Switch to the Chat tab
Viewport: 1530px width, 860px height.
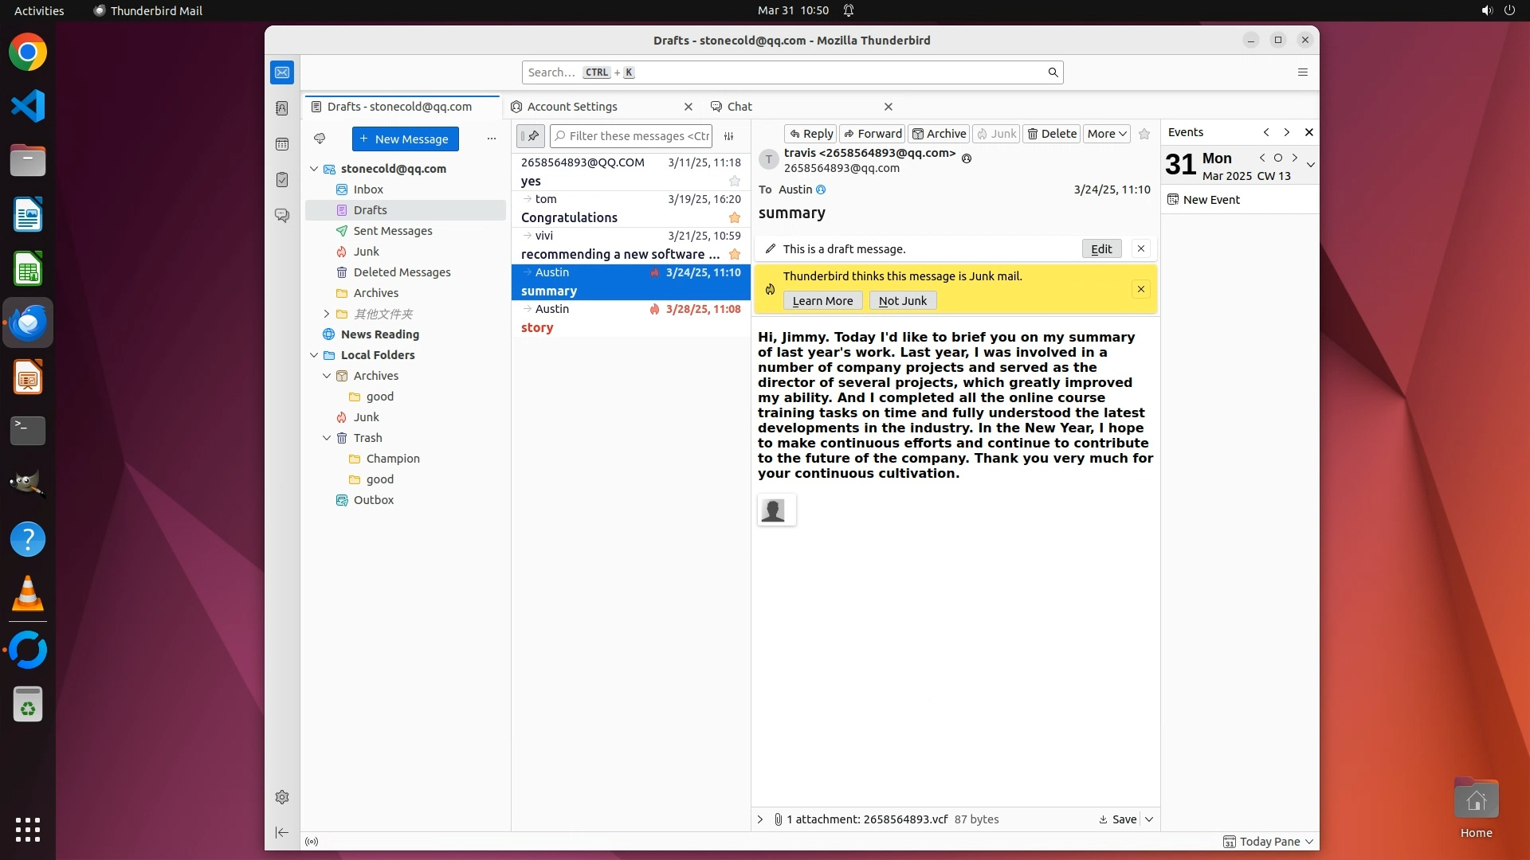pyautogui.click(x=739, y=107)
